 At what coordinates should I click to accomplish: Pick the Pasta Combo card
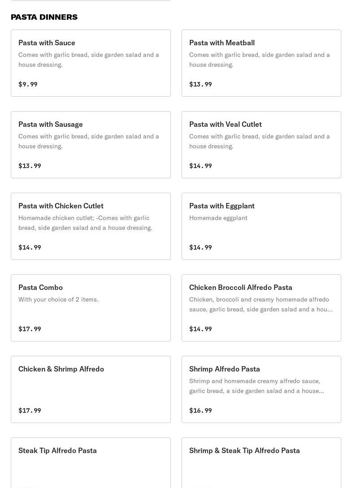[91, 308]
